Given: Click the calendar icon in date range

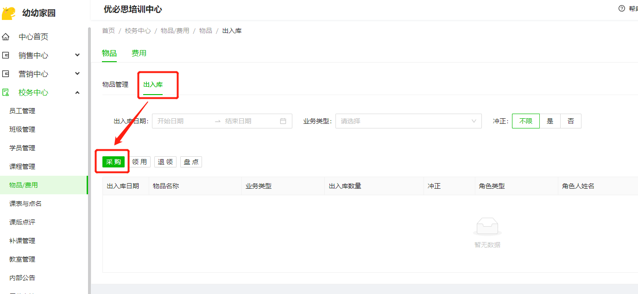Looking at the screenshot, I should pyautogui.click(x=283, y=121).
